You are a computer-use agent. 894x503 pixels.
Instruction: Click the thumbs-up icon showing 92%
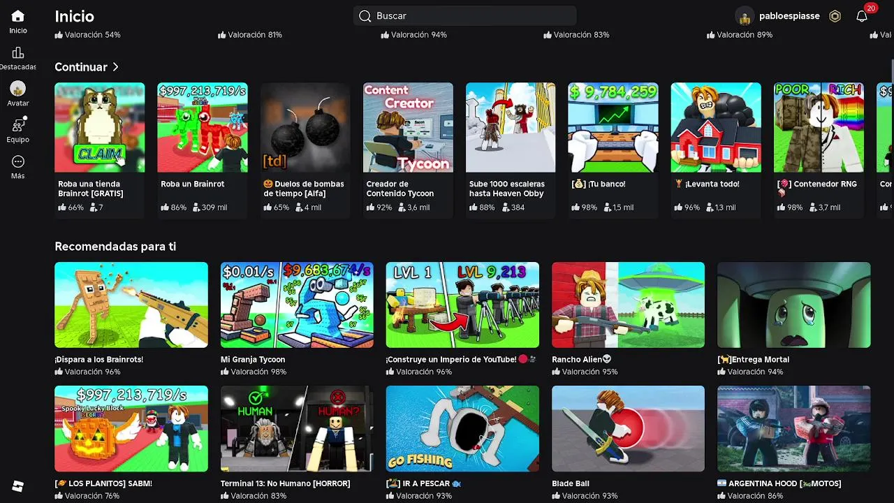coord(370,207)
